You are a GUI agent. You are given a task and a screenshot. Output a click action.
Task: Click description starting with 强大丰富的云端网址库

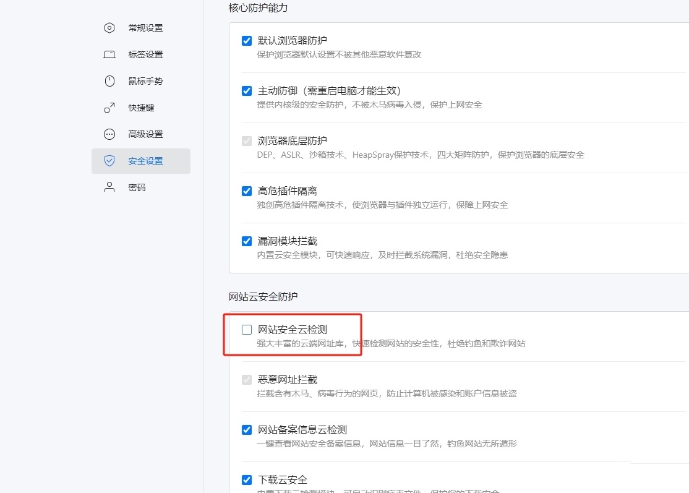click(391, 343)
